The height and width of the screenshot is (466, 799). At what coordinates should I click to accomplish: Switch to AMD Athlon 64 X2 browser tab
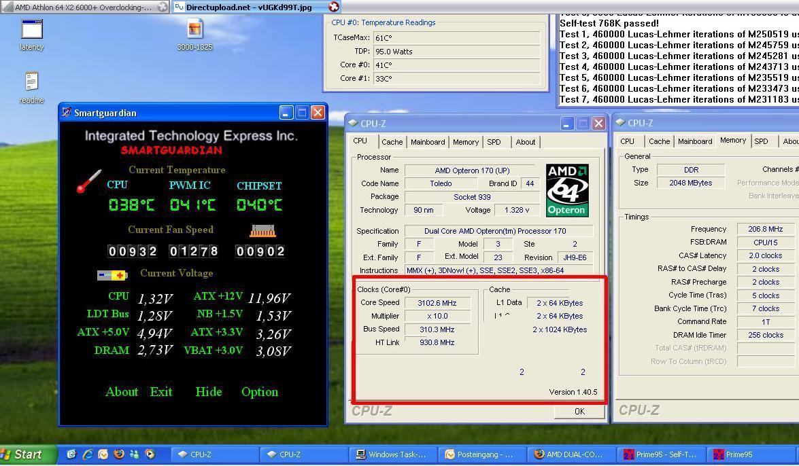84,7
